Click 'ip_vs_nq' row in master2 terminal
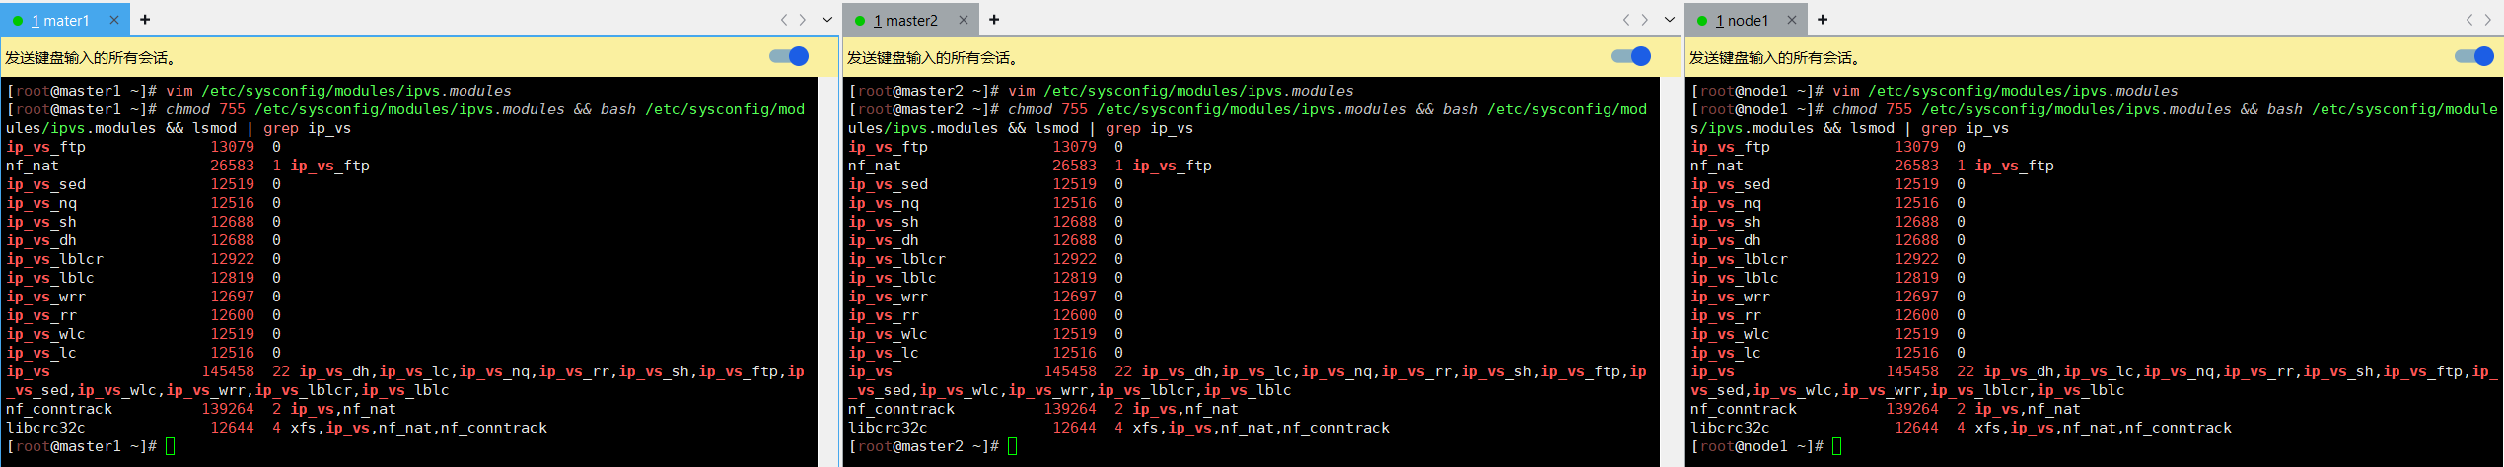 click(x=985, y=203)
